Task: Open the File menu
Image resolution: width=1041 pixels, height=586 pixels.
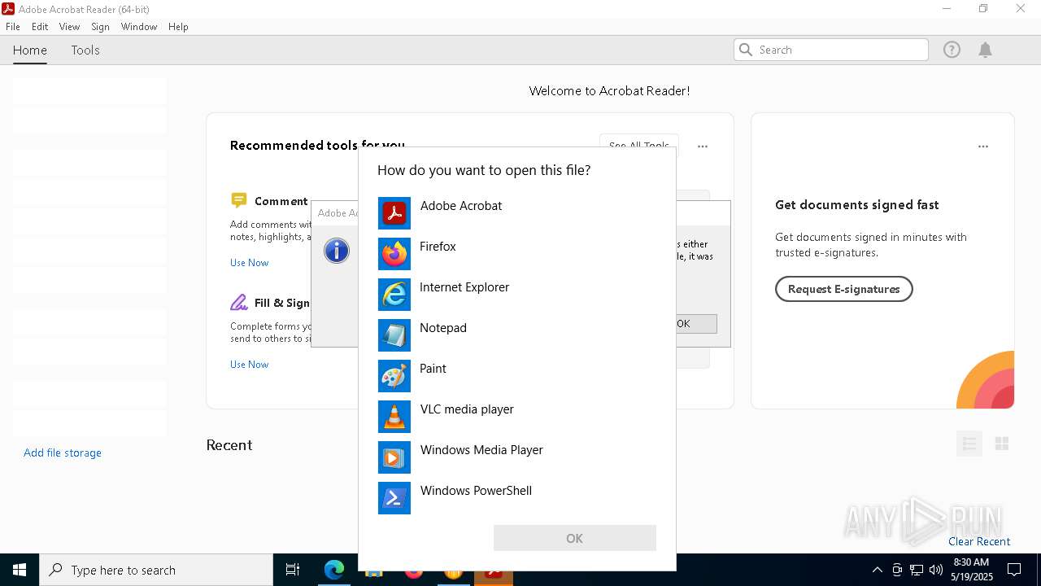Action: tap(13, 27)
